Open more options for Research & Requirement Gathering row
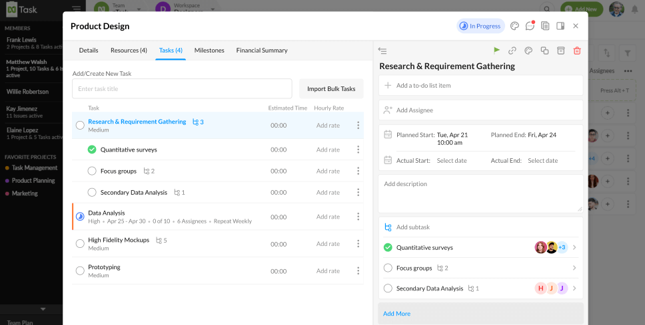 358,125
